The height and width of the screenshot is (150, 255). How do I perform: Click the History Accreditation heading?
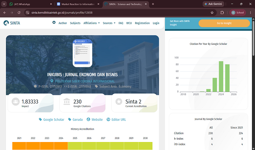82,129
